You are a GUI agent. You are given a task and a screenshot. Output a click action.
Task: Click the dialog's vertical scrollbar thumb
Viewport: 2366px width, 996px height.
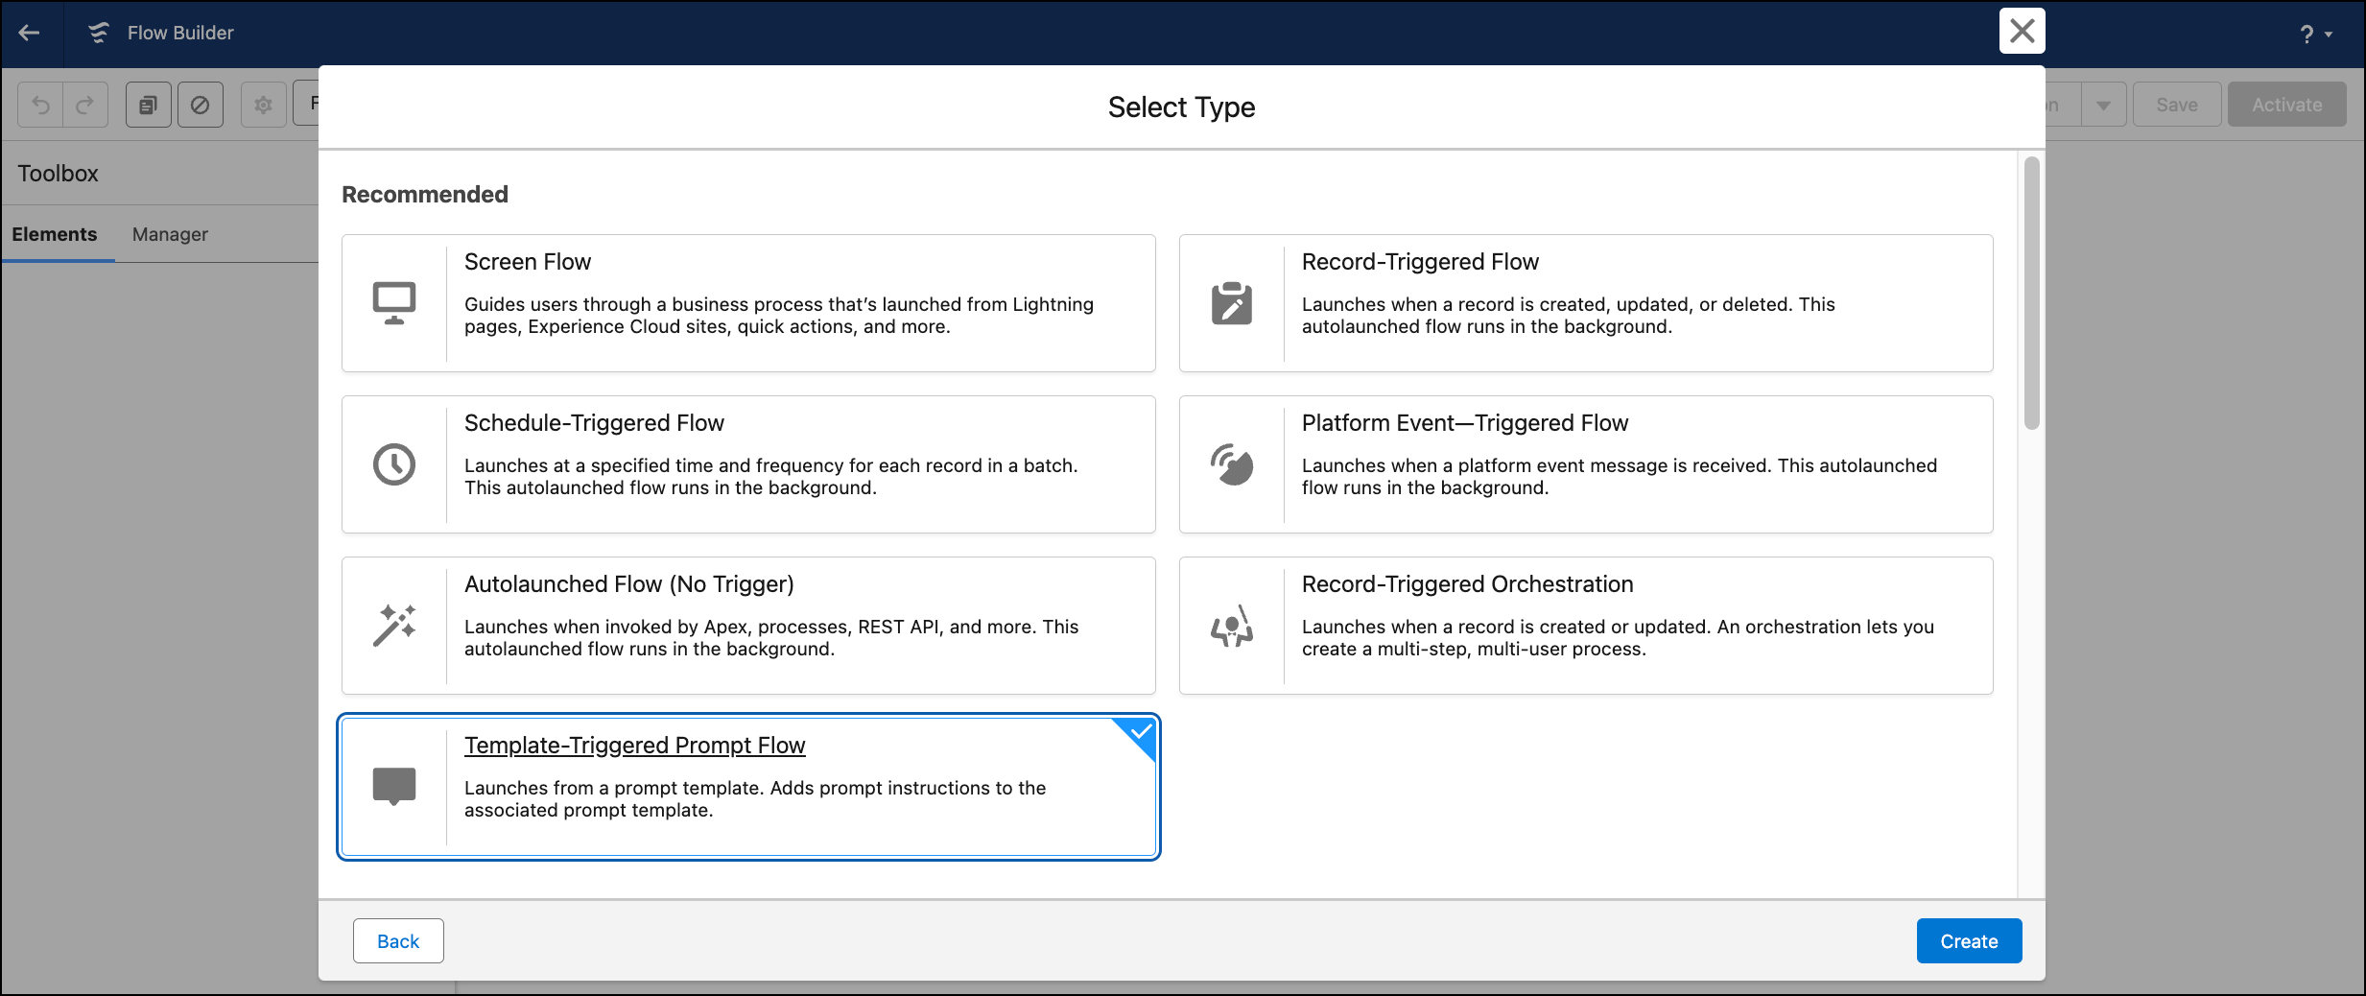click(2031, 293)
